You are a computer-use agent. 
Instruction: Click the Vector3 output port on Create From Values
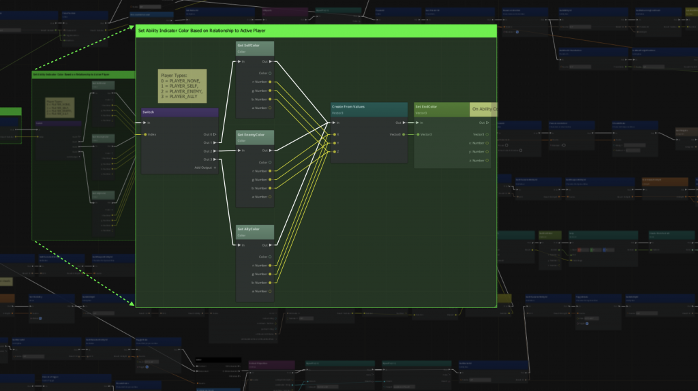(x=404, y=134)
